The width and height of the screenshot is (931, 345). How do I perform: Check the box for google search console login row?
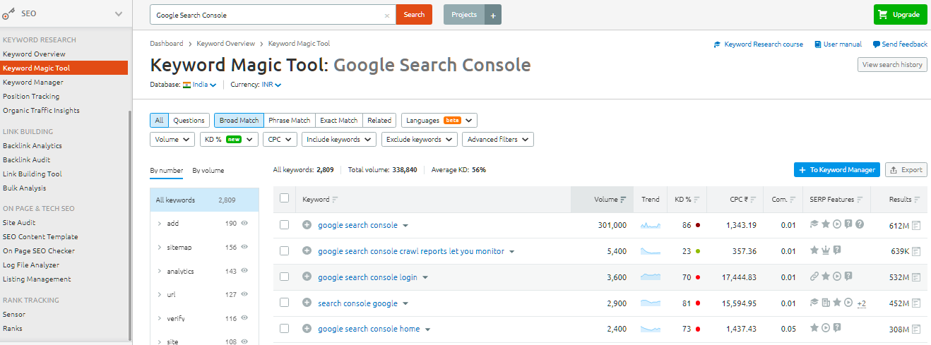coord(284,277)
